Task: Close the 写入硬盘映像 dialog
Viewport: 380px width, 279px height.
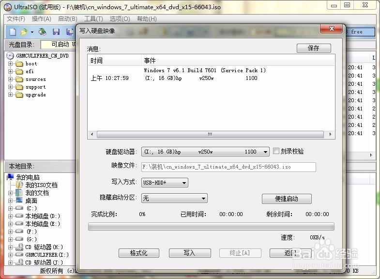Action: tap(332, 29)
